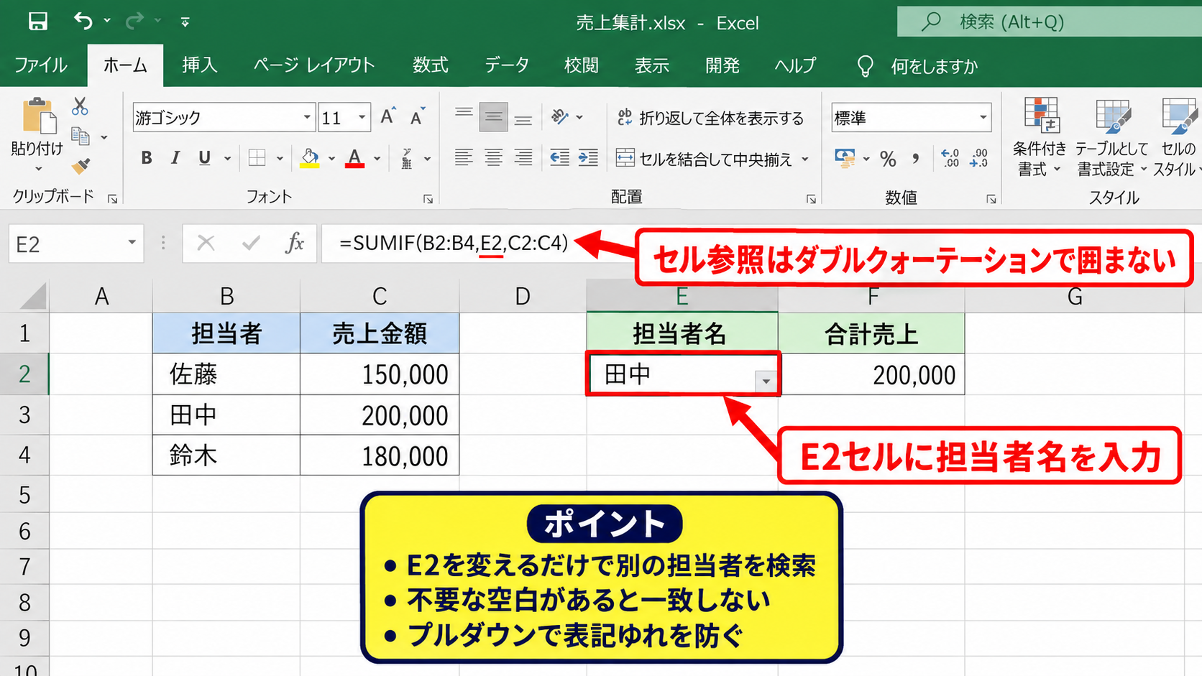Decrease font size with small A icon
Viewport: 1202px width, 676px height.
(x=418, y=116)
